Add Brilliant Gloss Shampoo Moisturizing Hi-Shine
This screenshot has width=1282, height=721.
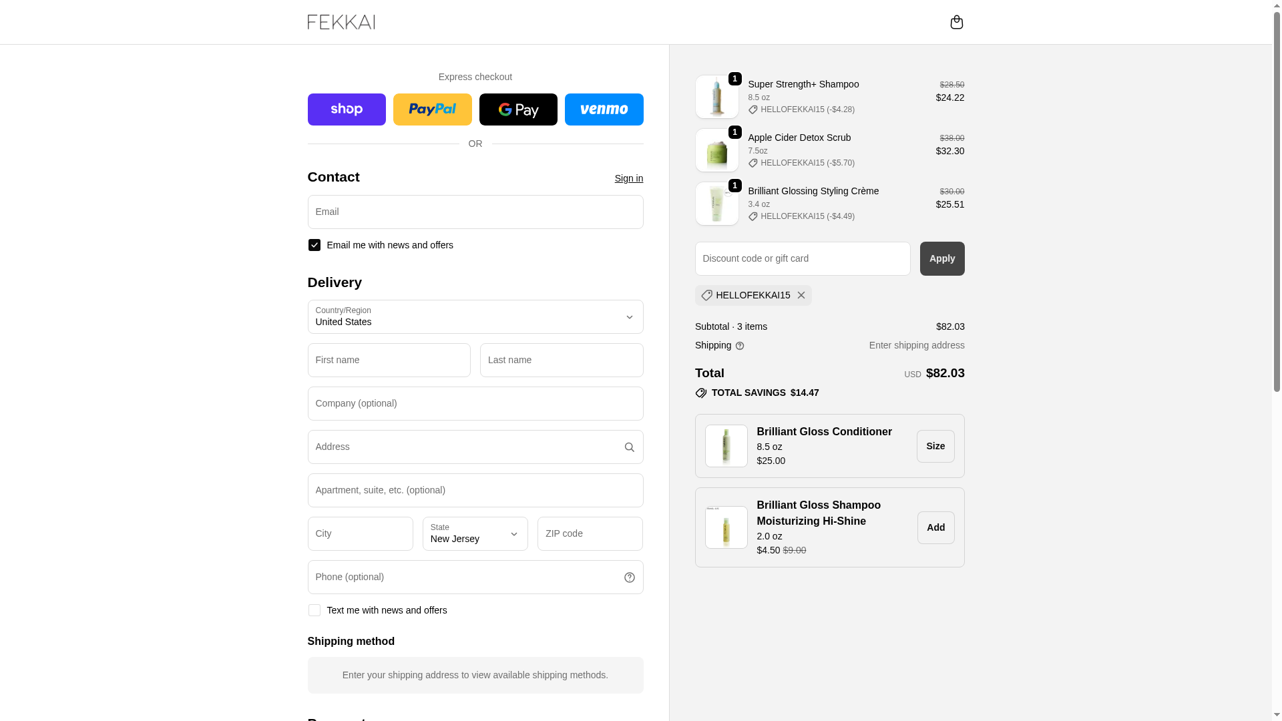click(x=935, y=527)
